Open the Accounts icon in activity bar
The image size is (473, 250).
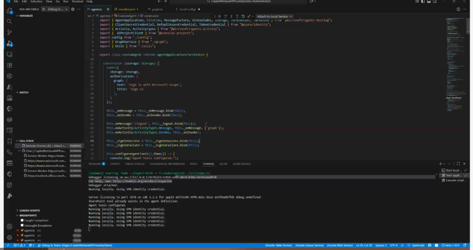9,226
